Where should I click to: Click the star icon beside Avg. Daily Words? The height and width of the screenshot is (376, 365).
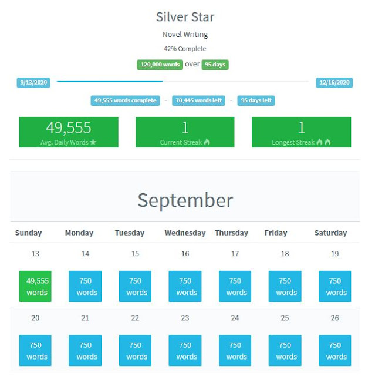93,142
